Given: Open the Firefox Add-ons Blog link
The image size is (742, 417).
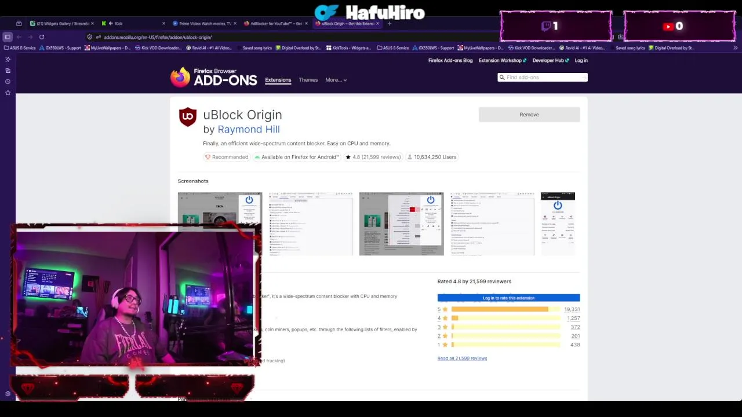Looking at the screenshot, I should 450,60.
